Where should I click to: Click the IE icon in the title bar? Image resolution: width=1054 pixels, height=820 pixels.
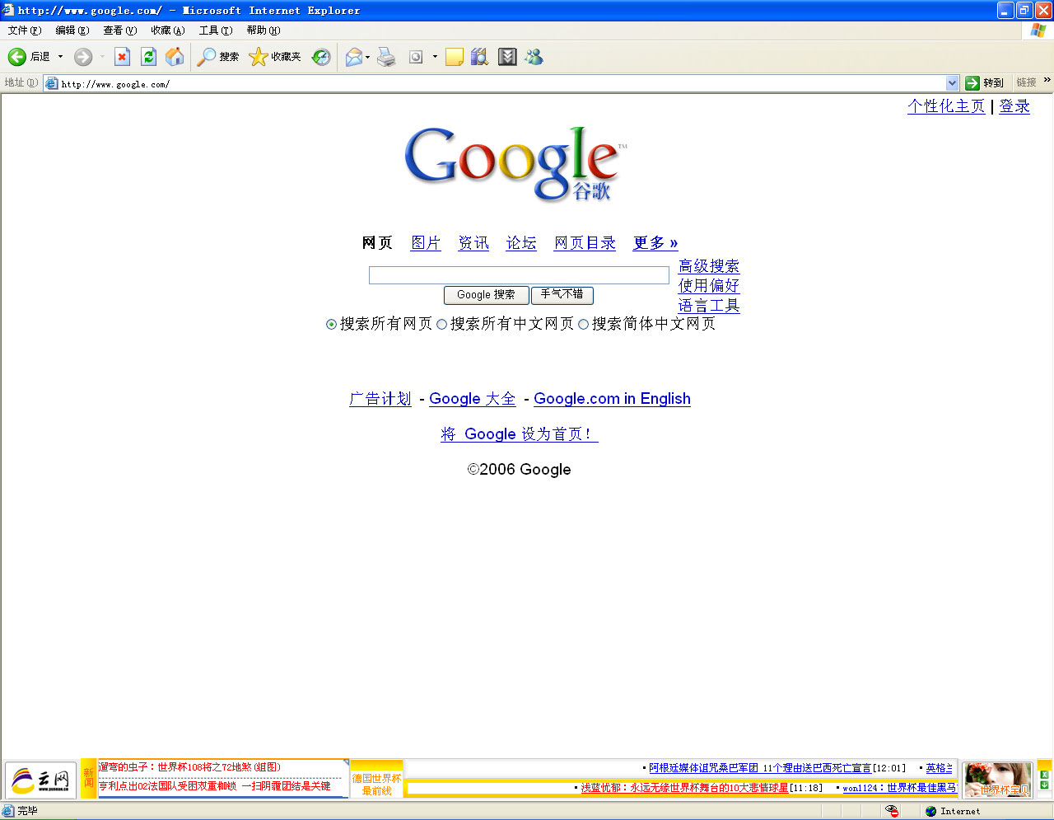point(8,10)
